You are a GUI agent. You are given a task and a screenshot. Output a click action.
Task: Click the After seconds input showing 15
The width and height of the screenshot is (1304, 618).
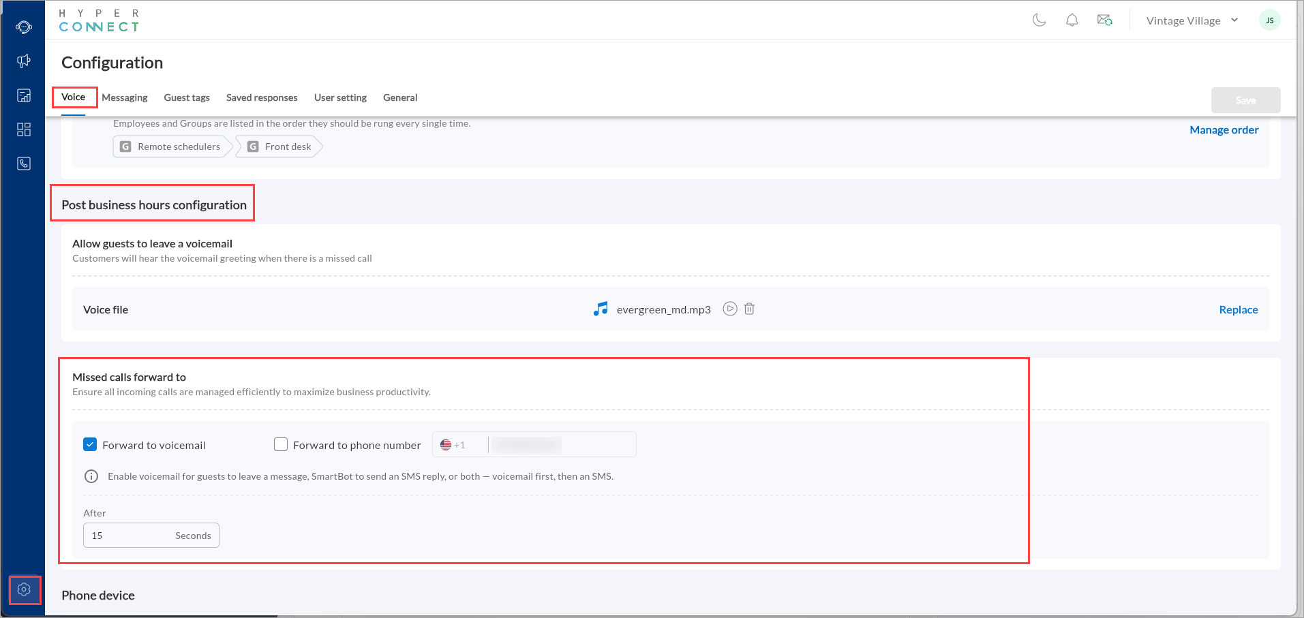[x=151, y=536]
